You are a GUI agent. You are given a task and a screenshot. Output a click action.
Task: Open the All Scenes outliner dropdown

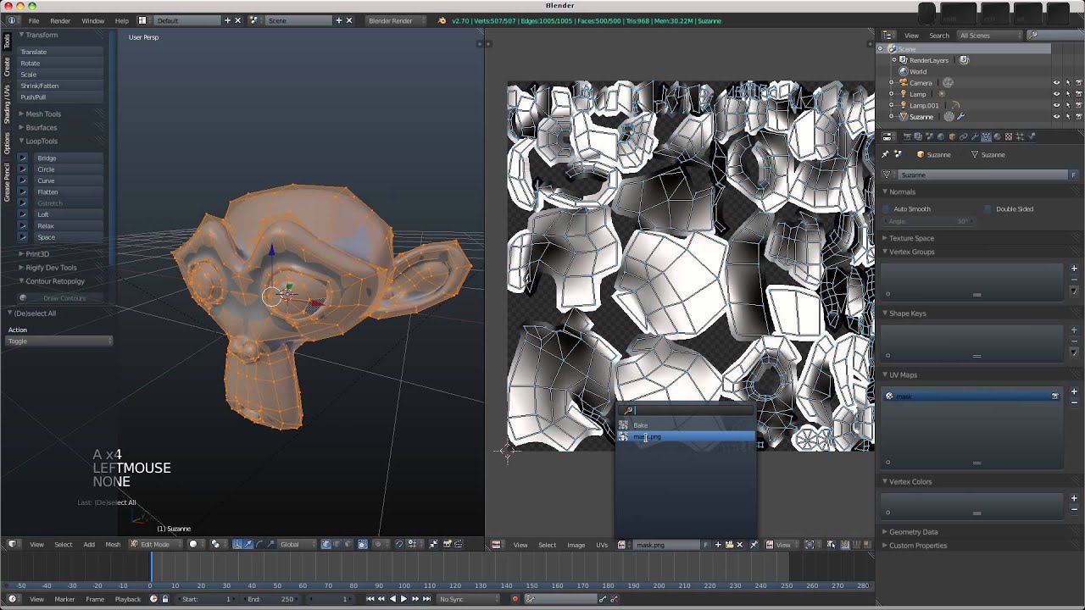point(990,36)
